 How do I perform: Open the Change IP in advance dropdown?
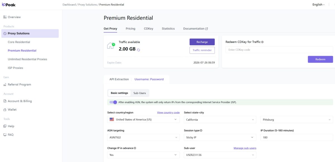pos(143,155)
